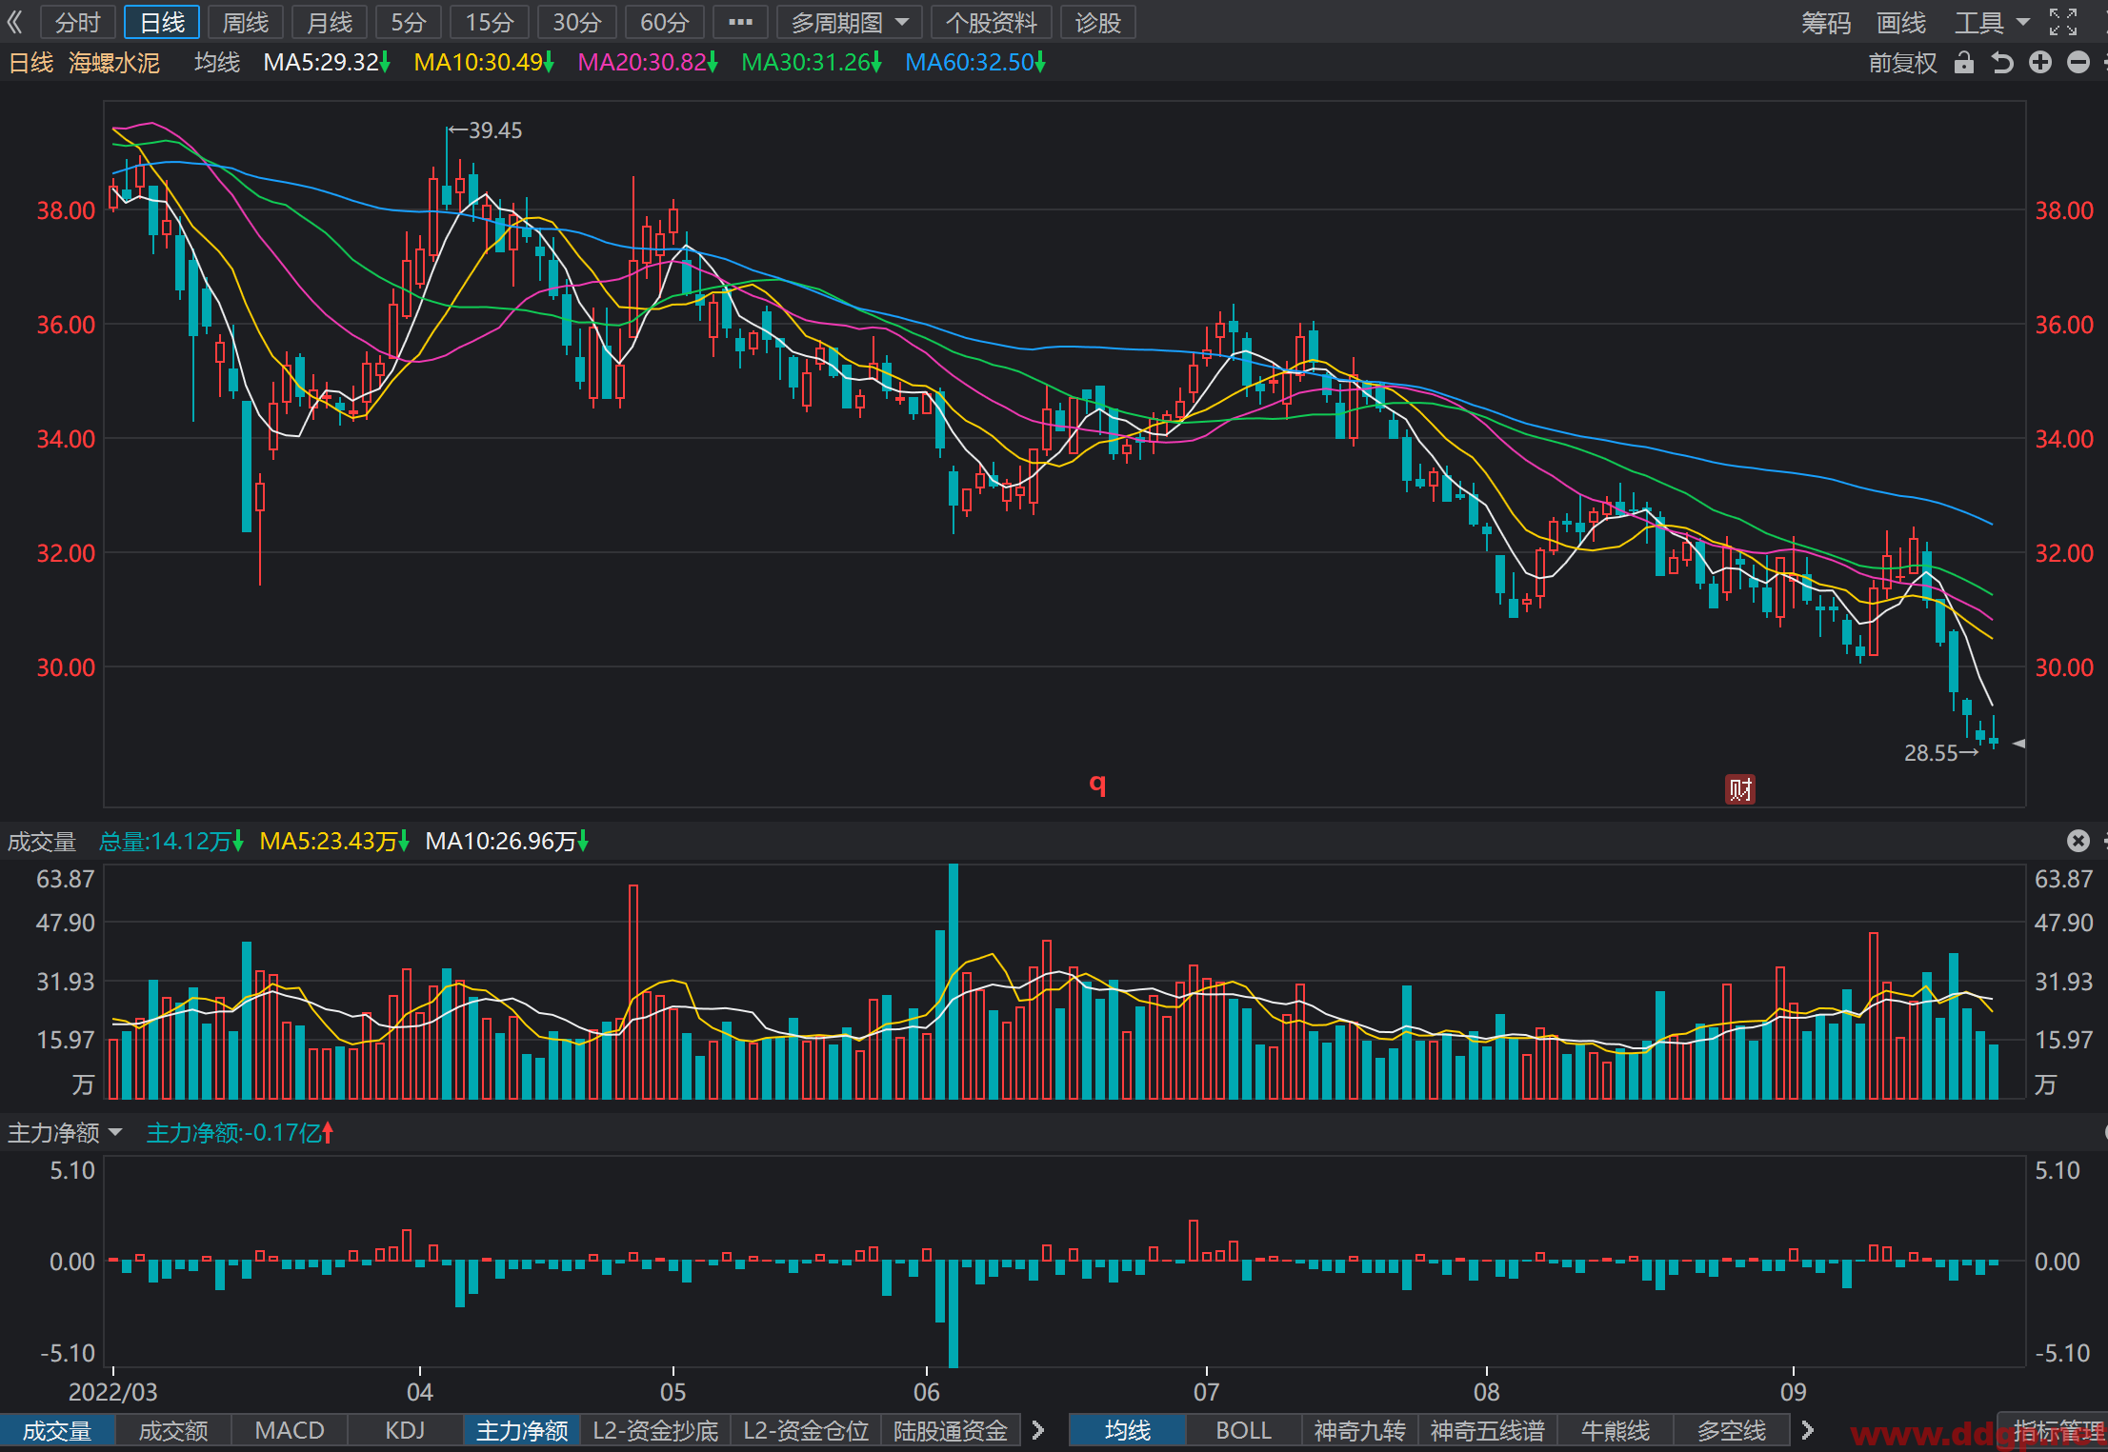
Task: Click the red 财 marker on chart
Action: [1740, 789]
